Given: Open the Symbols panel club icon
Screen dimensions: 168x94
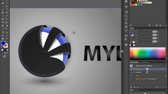Looking at the screenshot, I should [x=126, y=36].
